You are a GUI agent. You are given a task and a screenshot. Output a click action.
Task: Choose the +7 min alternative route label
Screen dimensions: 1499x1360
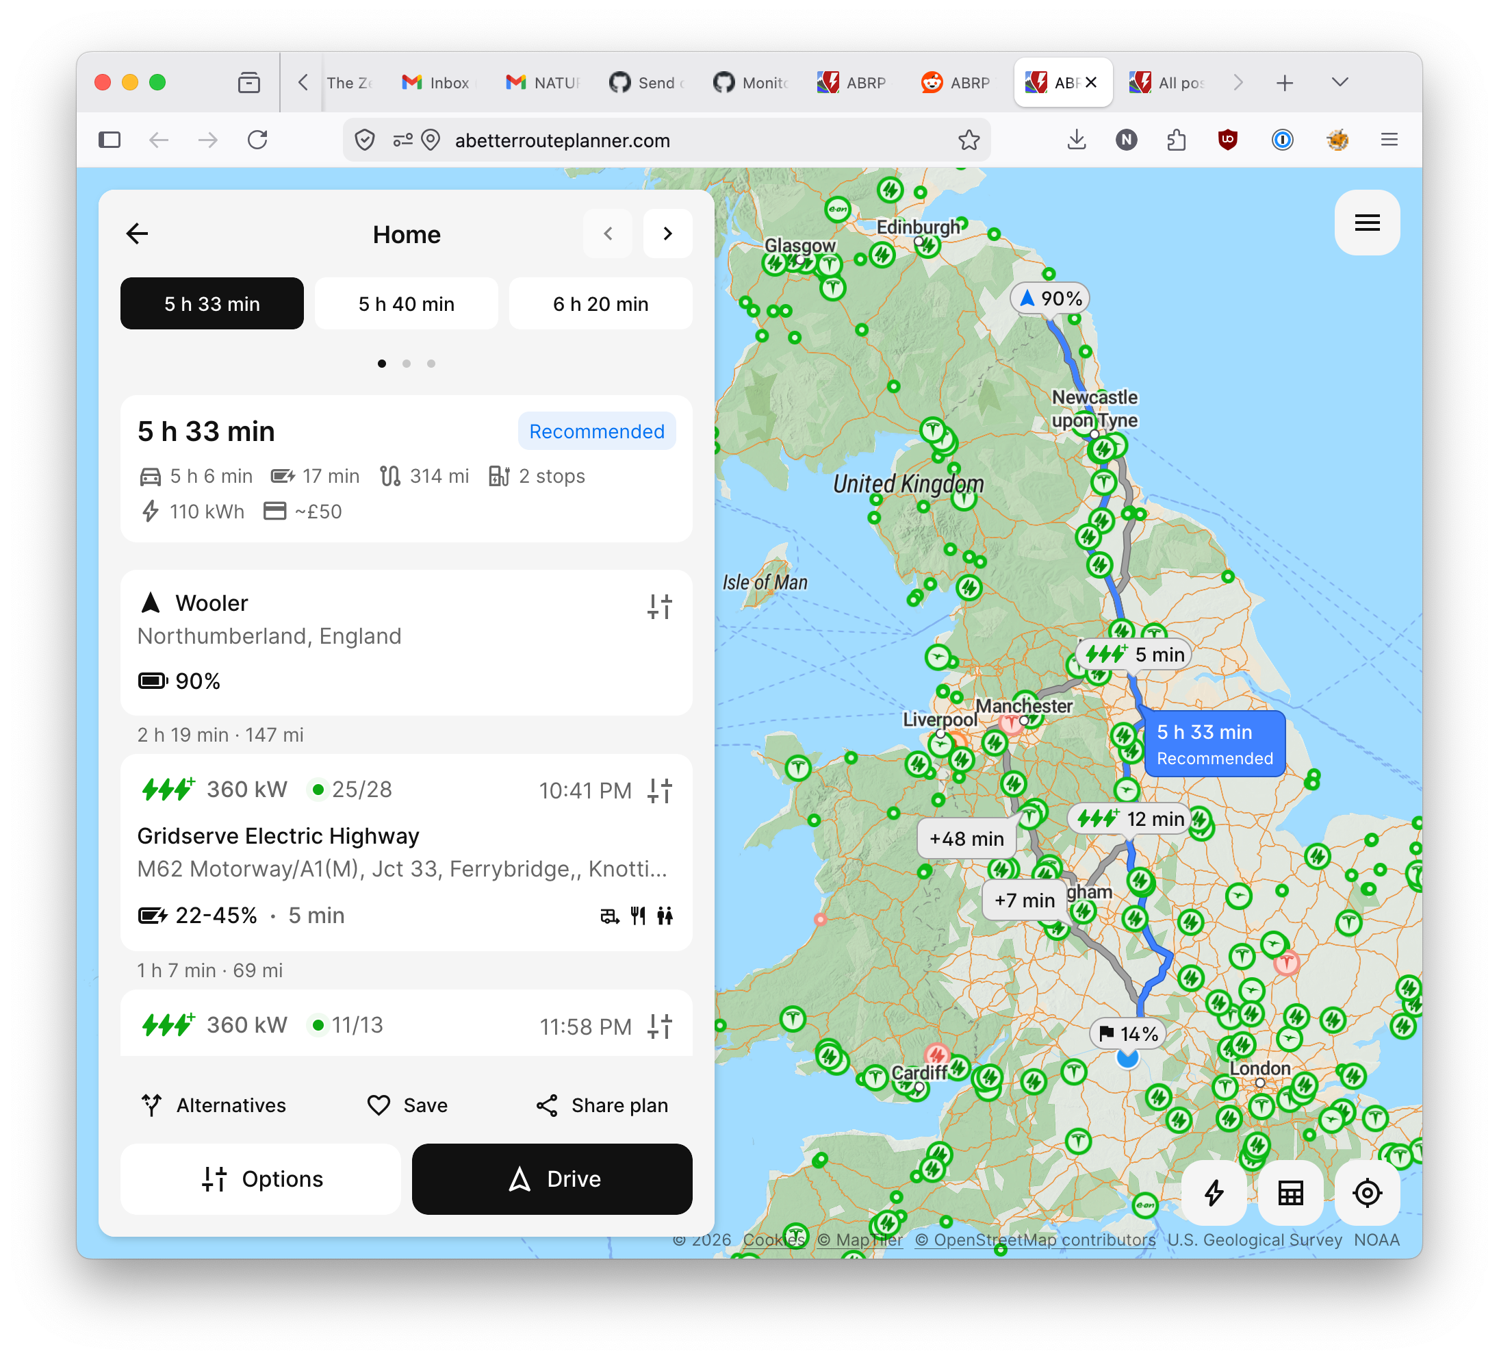click(1024, 901)
